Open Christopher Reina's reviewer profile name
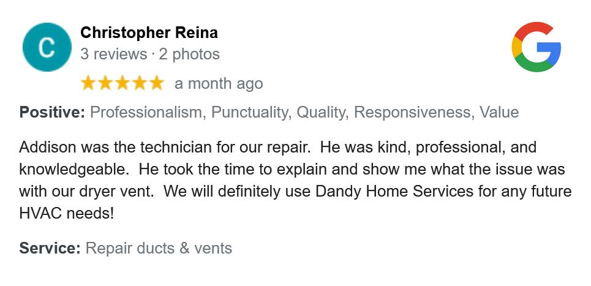The image size is (591, 286). (149, 32)
